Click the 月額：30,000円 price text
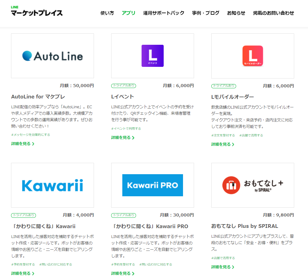 point(177,215)
